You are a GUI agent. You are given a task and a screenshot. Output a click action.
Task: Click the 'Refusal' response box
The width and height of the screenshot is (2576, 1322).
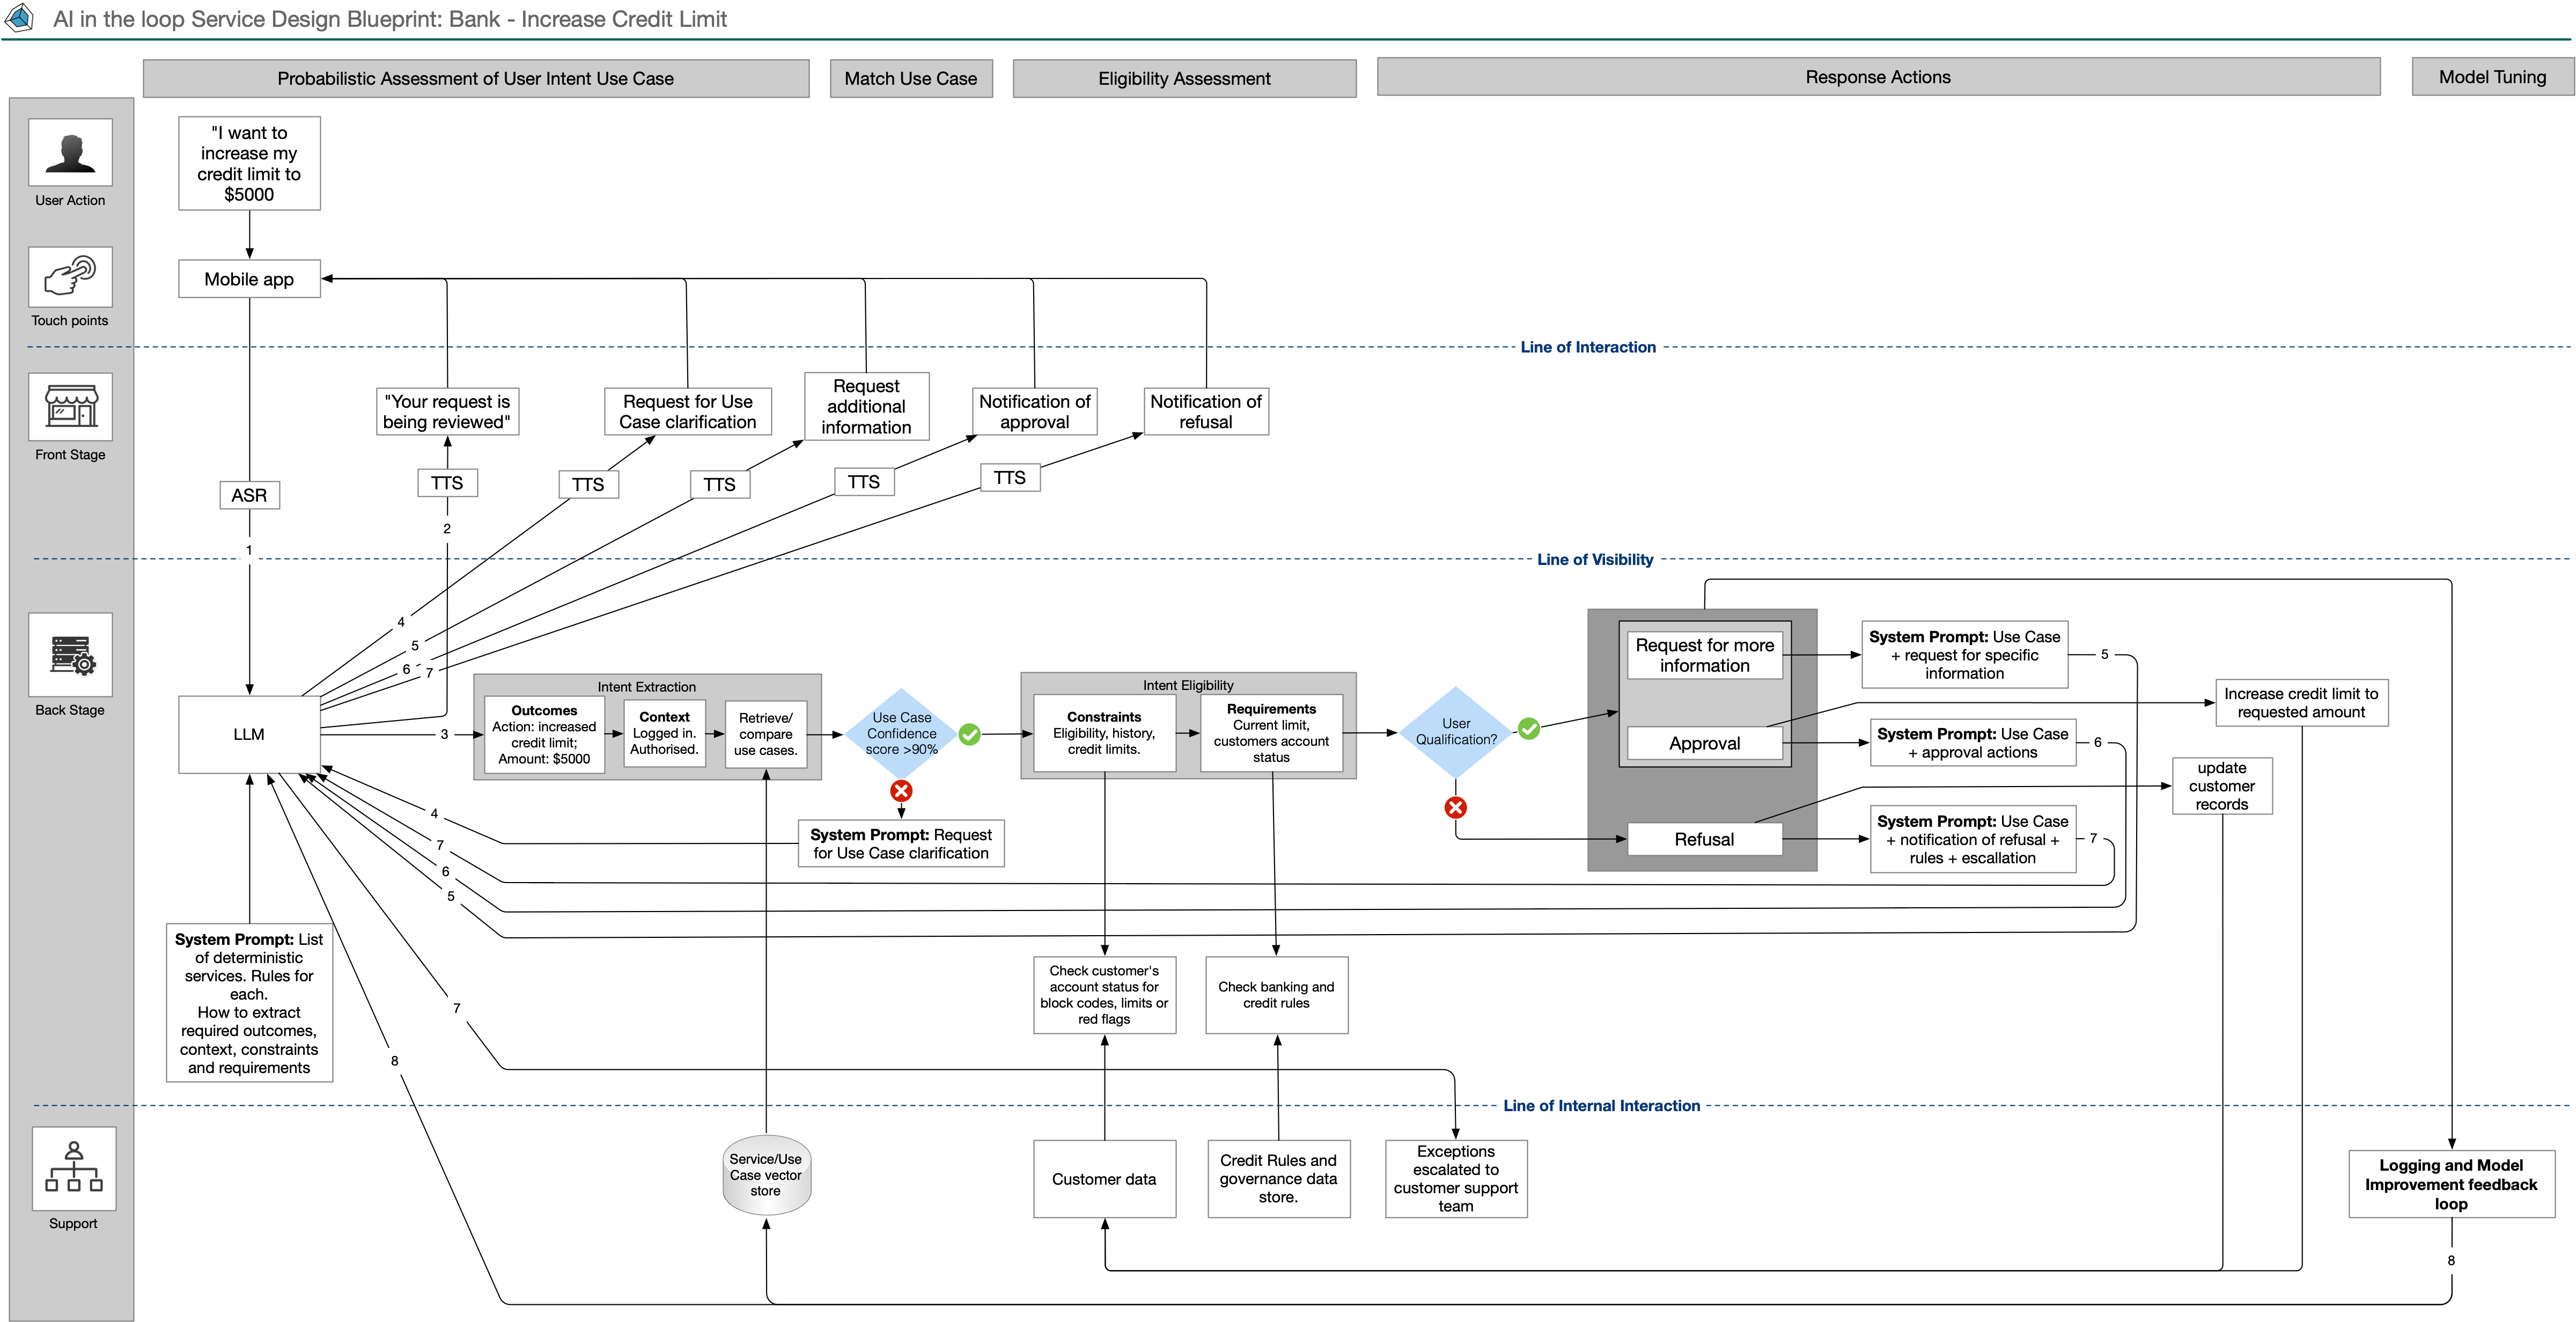(x=1705, y=839)
